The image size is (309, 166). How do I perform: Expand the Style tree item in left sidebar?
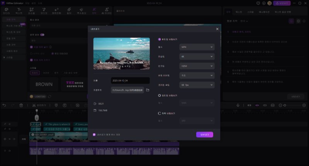(x=4, y=57)
